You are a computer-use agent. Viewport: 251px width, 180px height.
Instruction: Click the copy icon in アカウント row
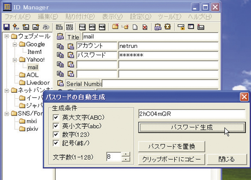(60, 46)
